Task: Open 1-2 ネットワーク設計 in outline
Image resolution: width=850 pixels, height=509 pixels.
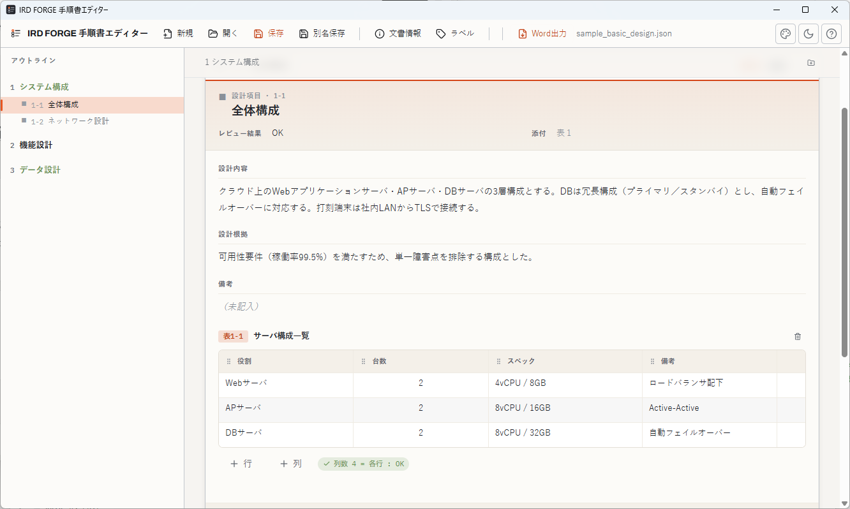Action: [92, 121]
